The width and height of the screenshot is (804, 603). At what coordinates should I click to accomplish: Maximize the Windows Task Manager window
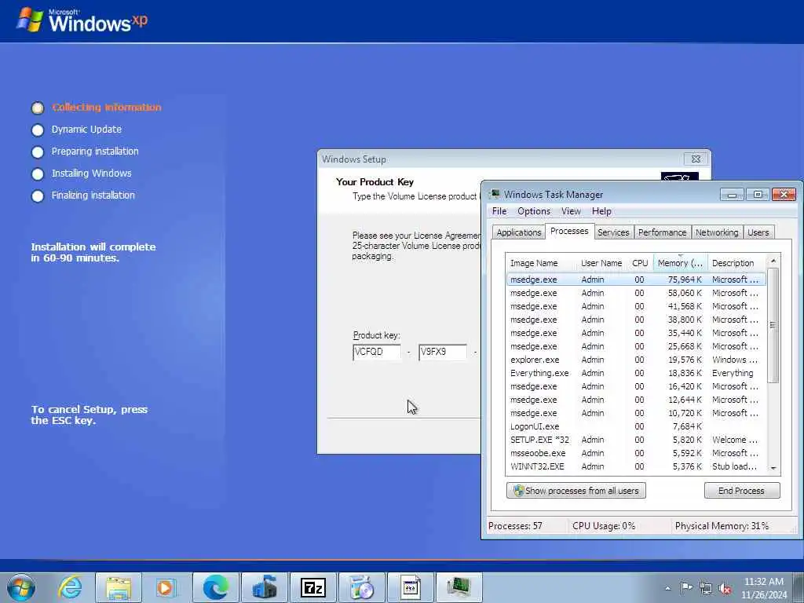(758, 195)
